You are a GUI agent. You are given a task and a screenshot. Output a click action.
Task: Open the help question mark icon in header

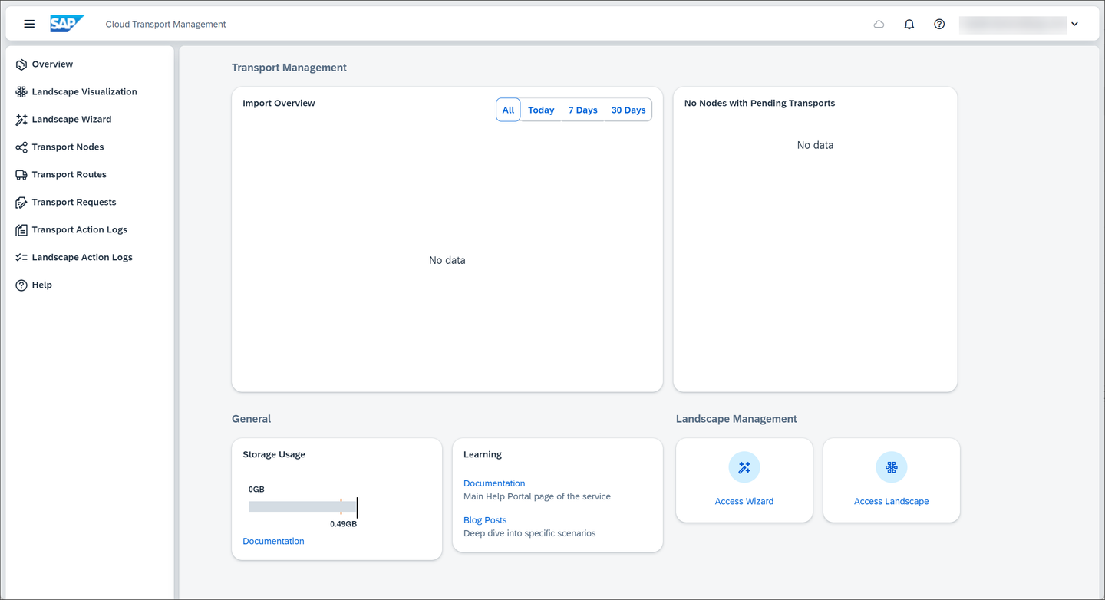(x=939, y=24)
